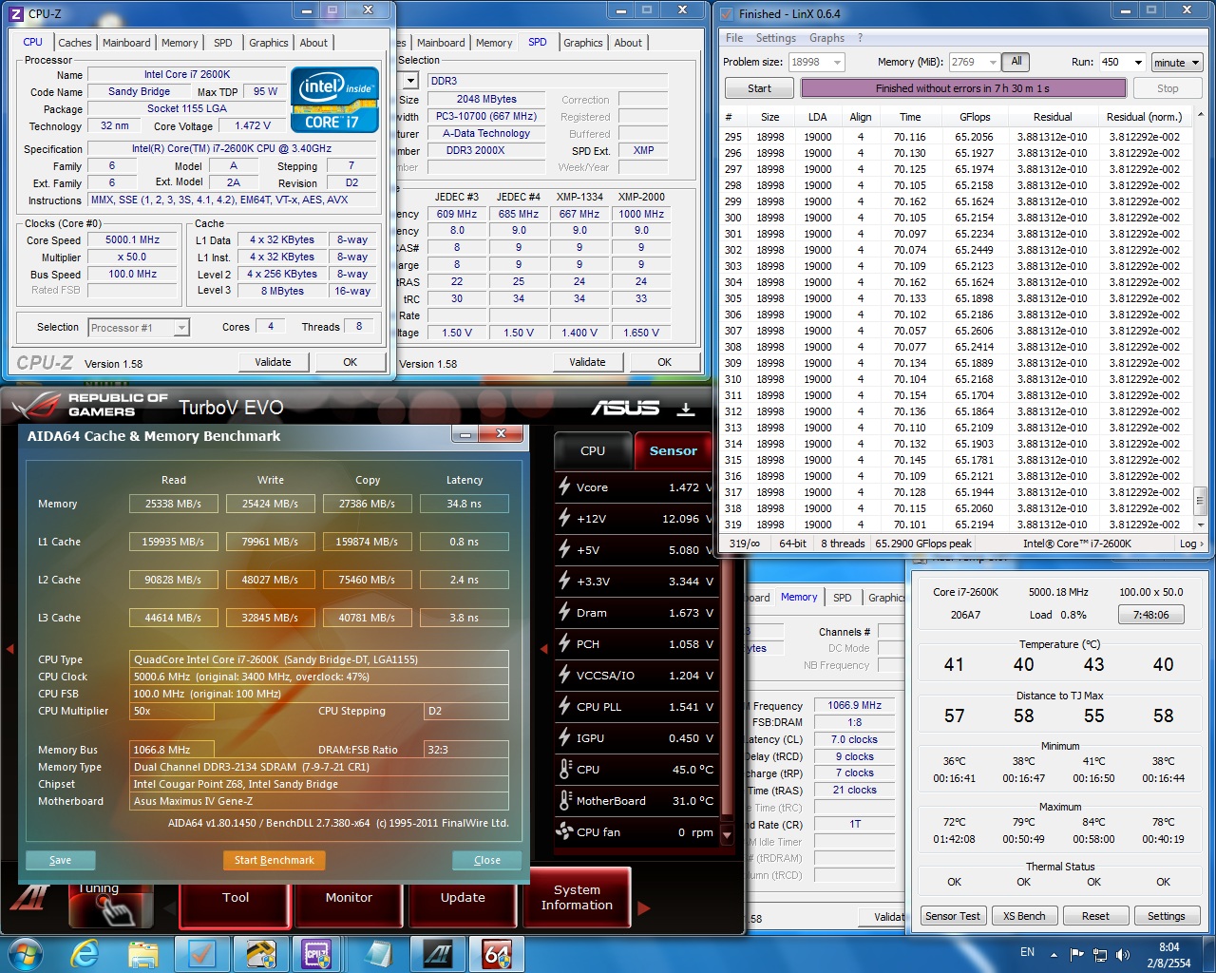Switch to Mainboard tab in left CPU-Z window

click(126, 43)
